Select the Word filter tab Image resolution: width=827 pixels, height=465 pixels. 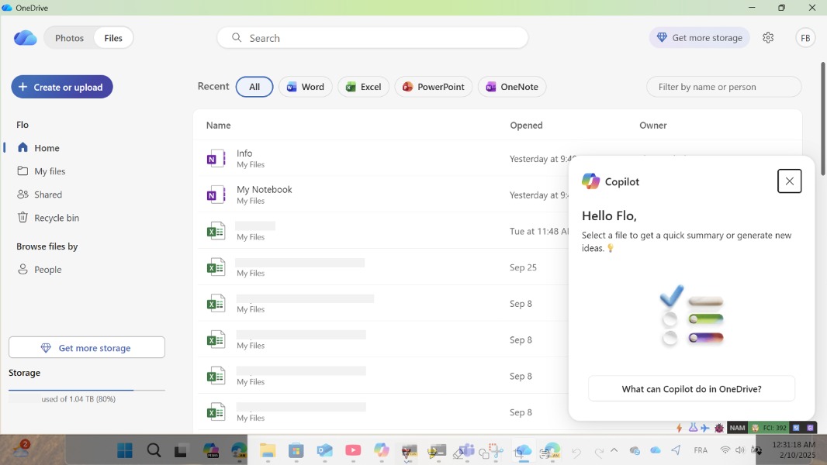coord(305,87)
